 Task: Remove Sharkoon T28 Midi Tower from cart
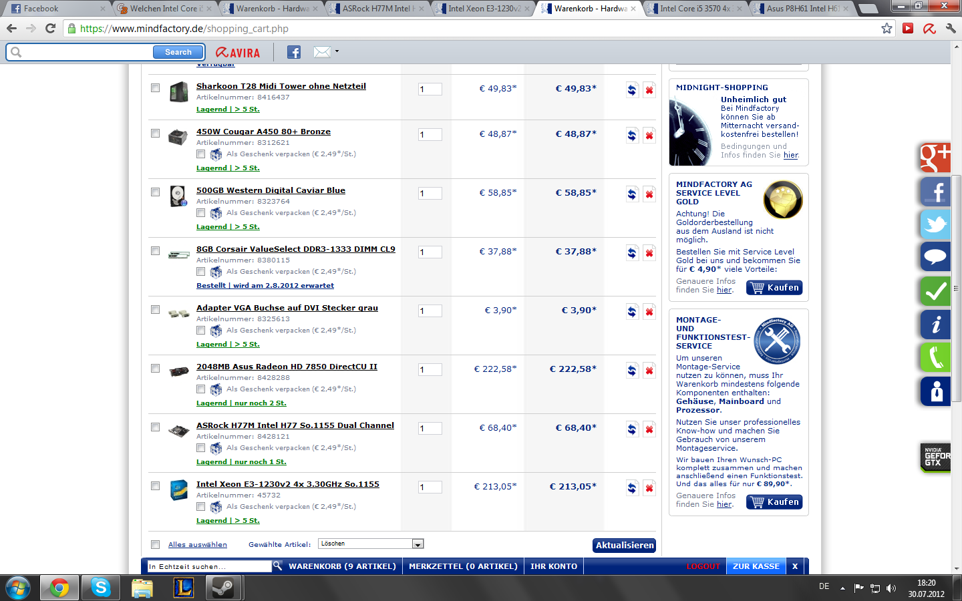click(x=649, y=90)
